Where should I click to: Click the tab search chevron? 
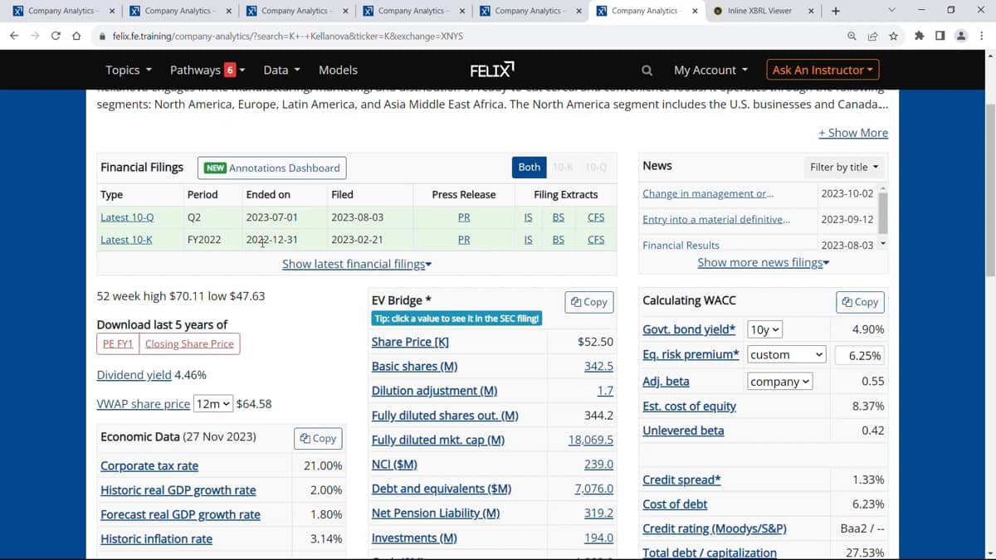pyautogui.click(x=891, y=11)
